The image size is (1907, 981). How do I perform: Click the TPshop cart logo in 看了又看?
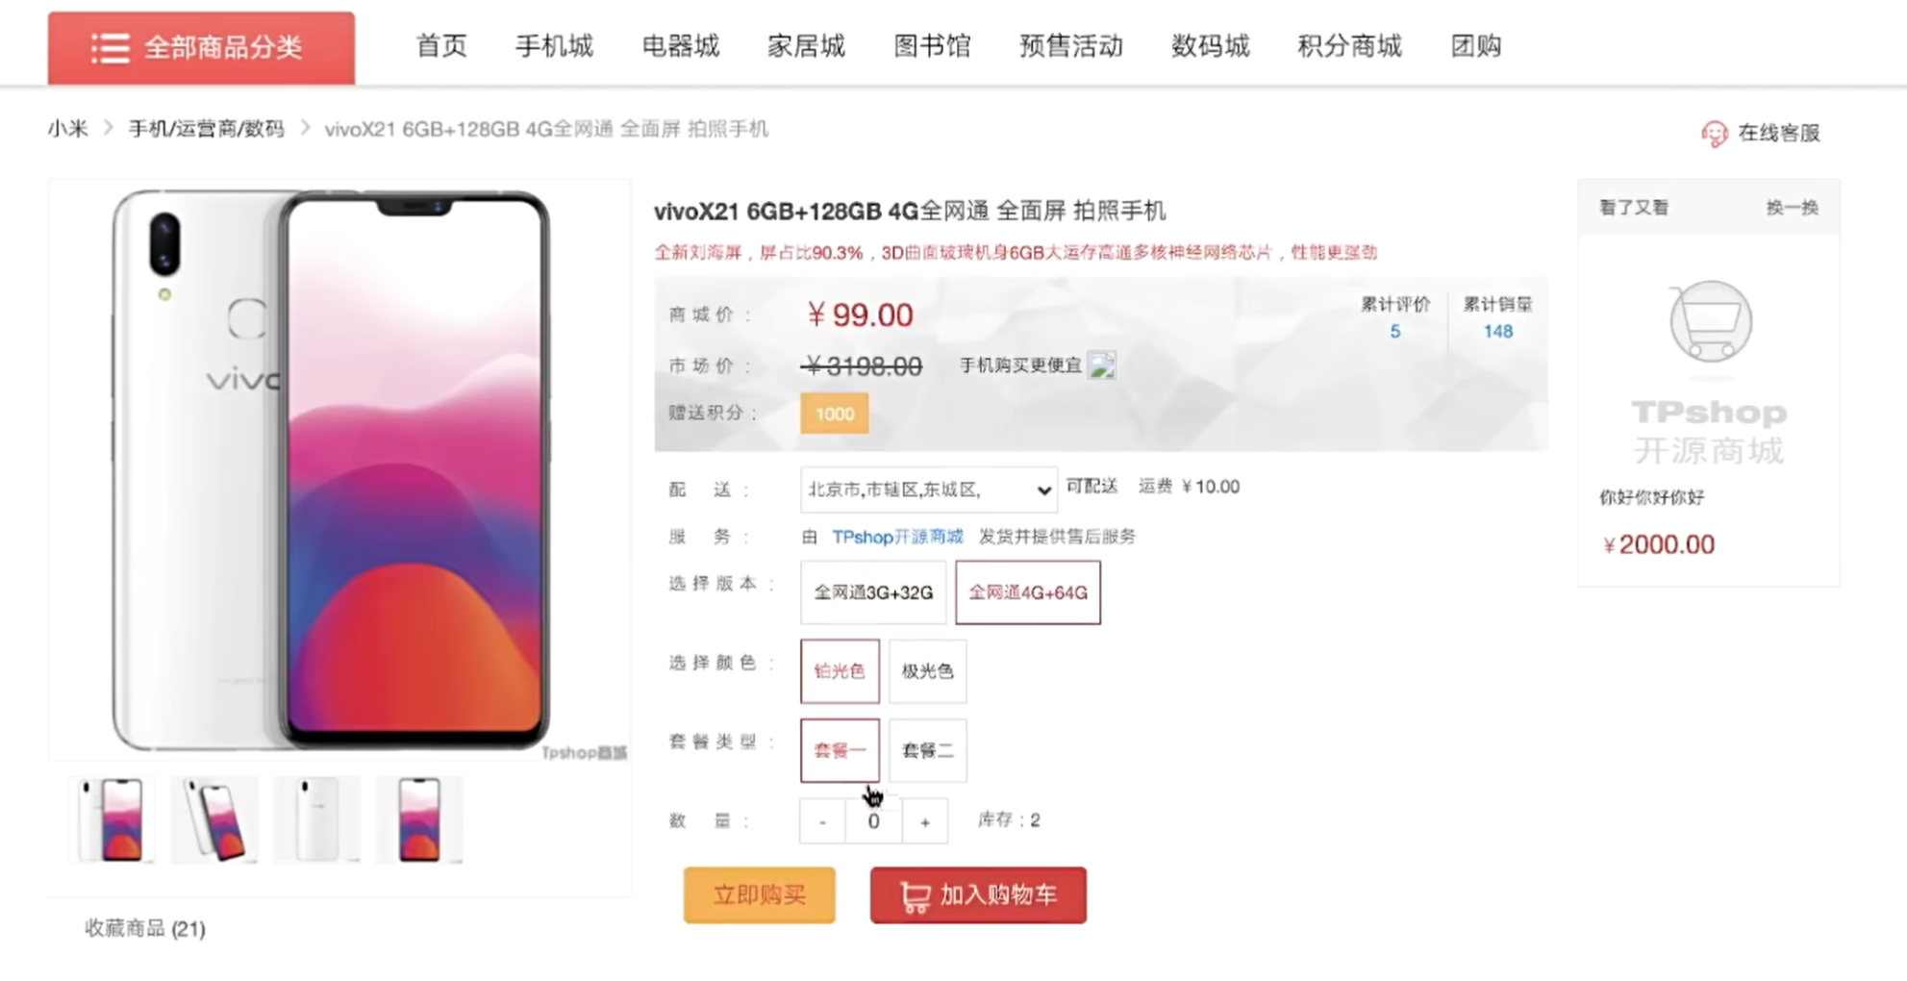[1710, 320]
